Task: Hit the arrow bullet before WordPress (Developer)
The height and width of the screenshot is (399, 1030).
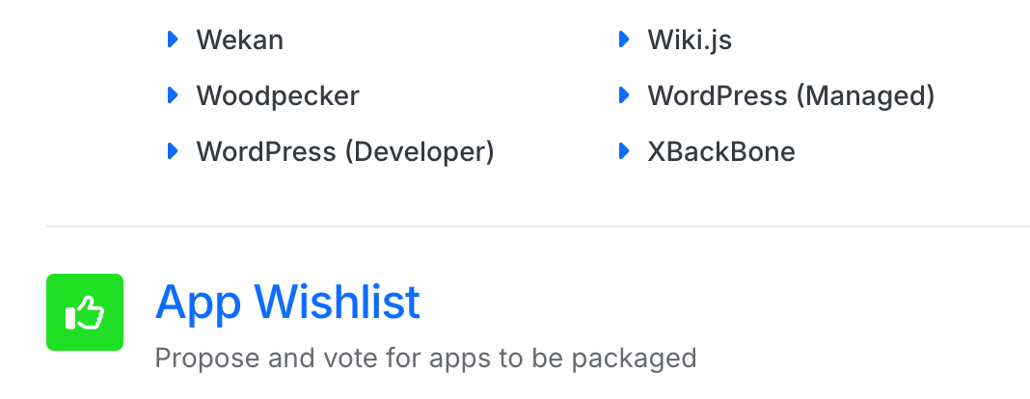Action: pos(173,151)
